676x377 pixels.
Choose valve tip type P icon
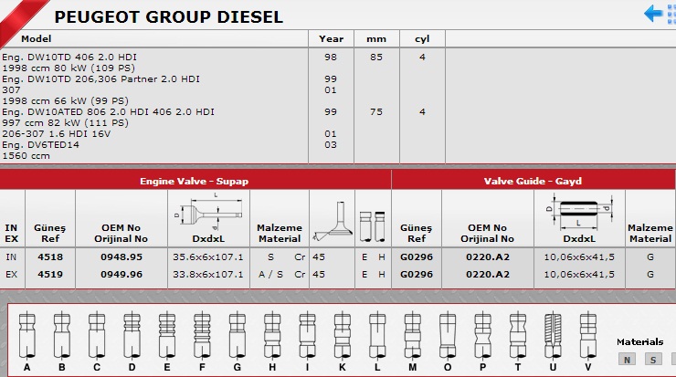tap(481, 335)
